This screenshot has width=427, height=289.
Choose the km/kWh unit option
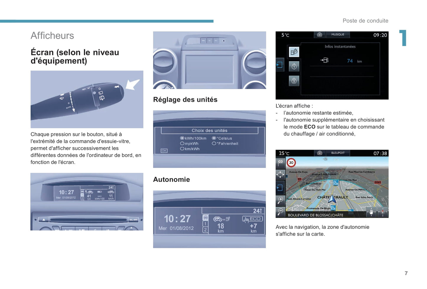coord(182,149)
